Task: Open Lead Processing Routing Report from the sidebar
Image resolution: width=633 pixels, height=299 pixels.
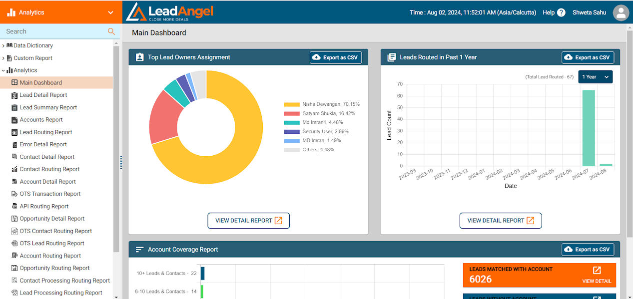Action: 61,293
